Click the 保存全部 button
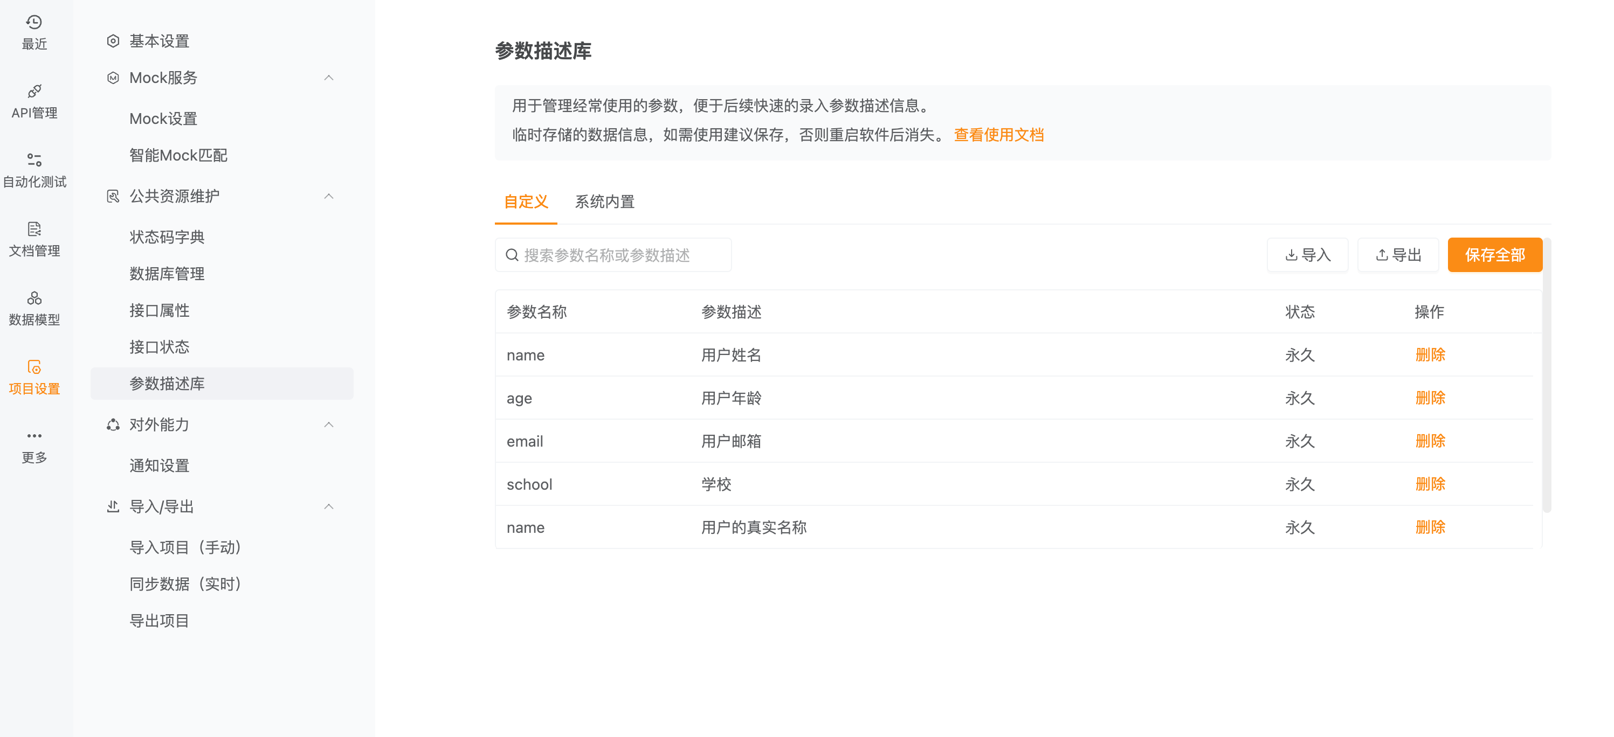This screenshot has height=737, width=1614. (x=1495, y=255)
